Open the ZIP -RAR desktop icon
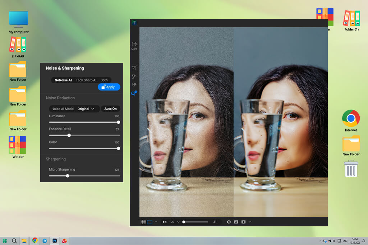 pyautogui.click(x=18, y=47)
